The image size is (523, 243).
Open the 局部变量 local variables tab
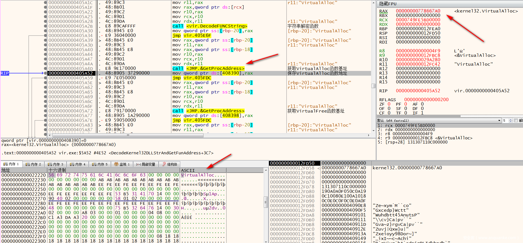(146, 164)
